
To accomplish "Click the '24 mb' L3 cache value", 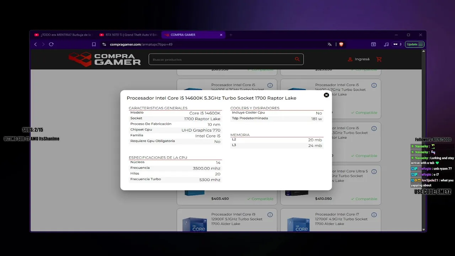I will point(315,145).
